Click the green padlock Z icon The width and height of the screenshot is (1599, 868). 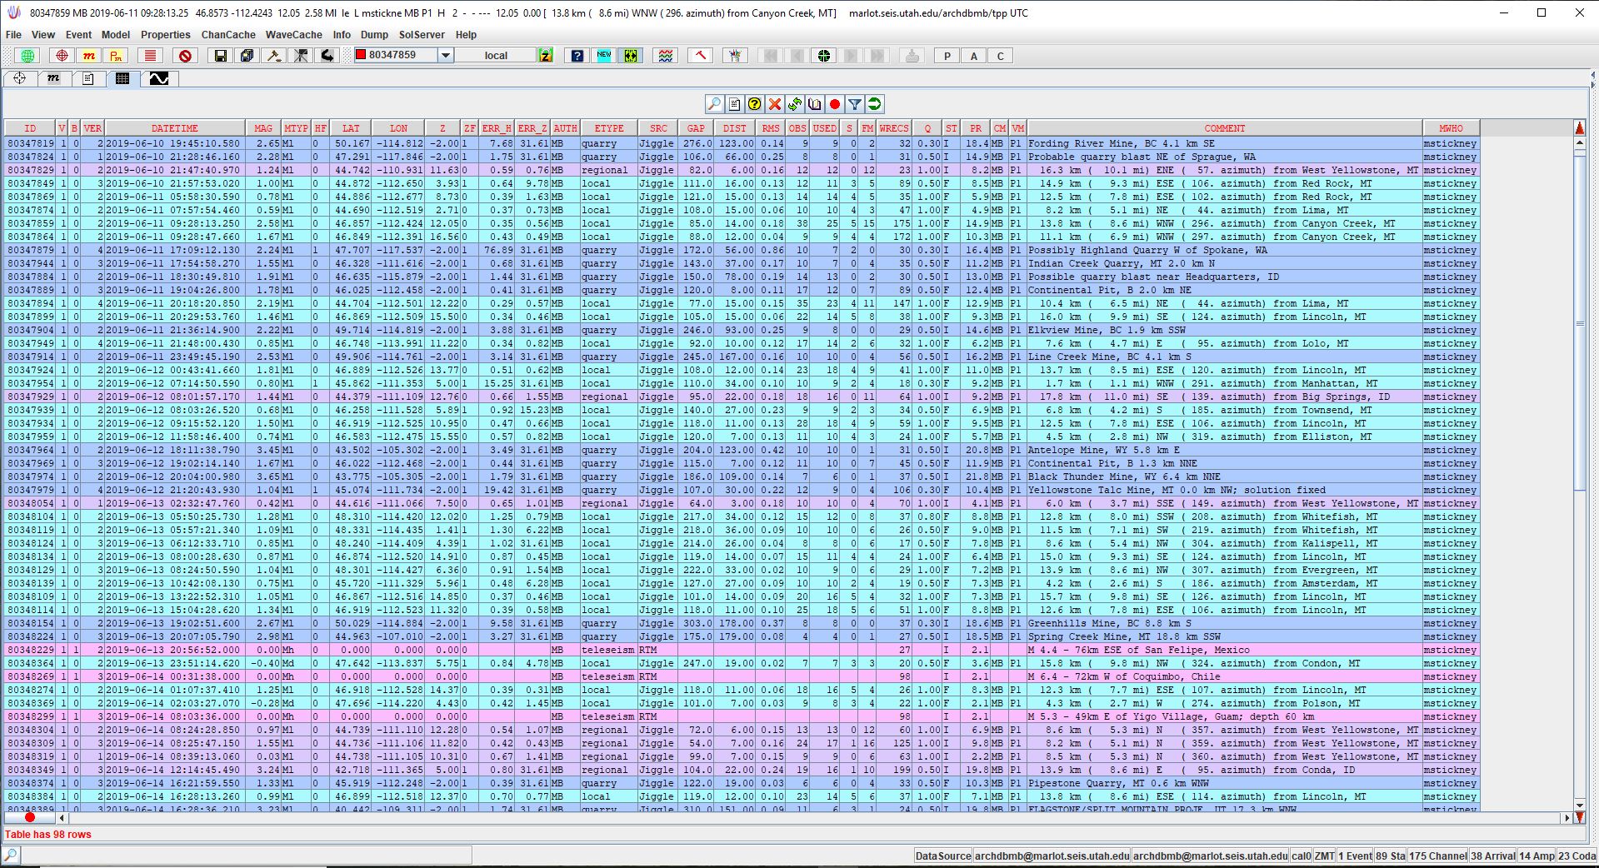[546, 56]
